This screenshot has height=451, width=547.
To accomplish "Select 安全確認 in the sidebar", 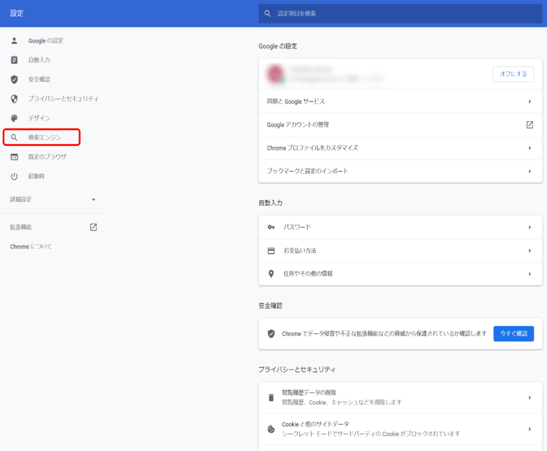I will [x=39, y=80].
